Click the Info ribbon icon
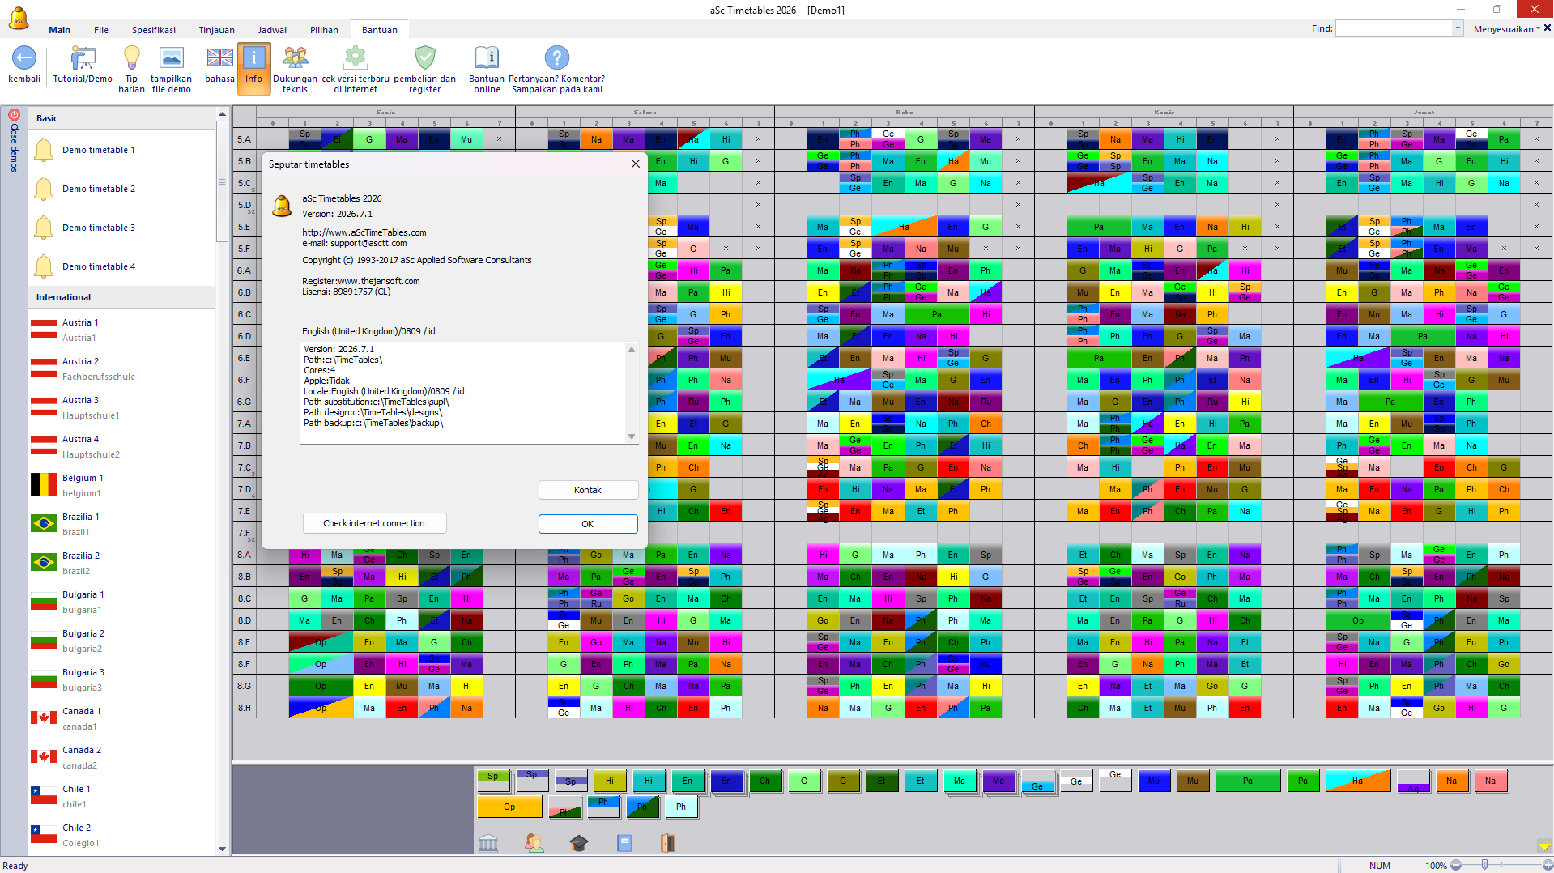This screenshot has width=1554, height=873. pos(253,58)
